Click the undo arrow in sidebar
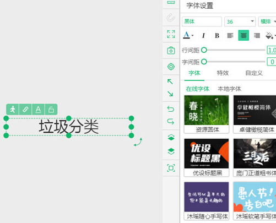The width and height of the screenshot is (276, 223). [x=171, y=109]
